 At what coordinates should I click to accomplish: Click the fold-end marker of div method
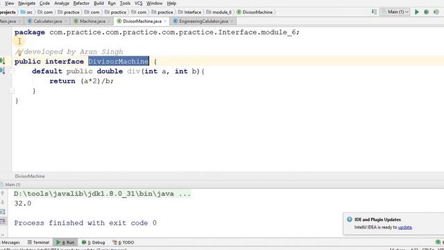click(12, 91)
